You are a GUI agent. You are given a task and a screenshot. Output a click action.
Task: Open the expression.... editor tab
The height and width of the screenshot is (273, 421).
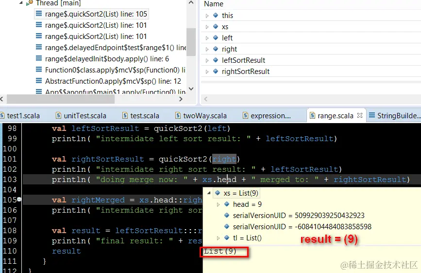(x=267, y=116)
